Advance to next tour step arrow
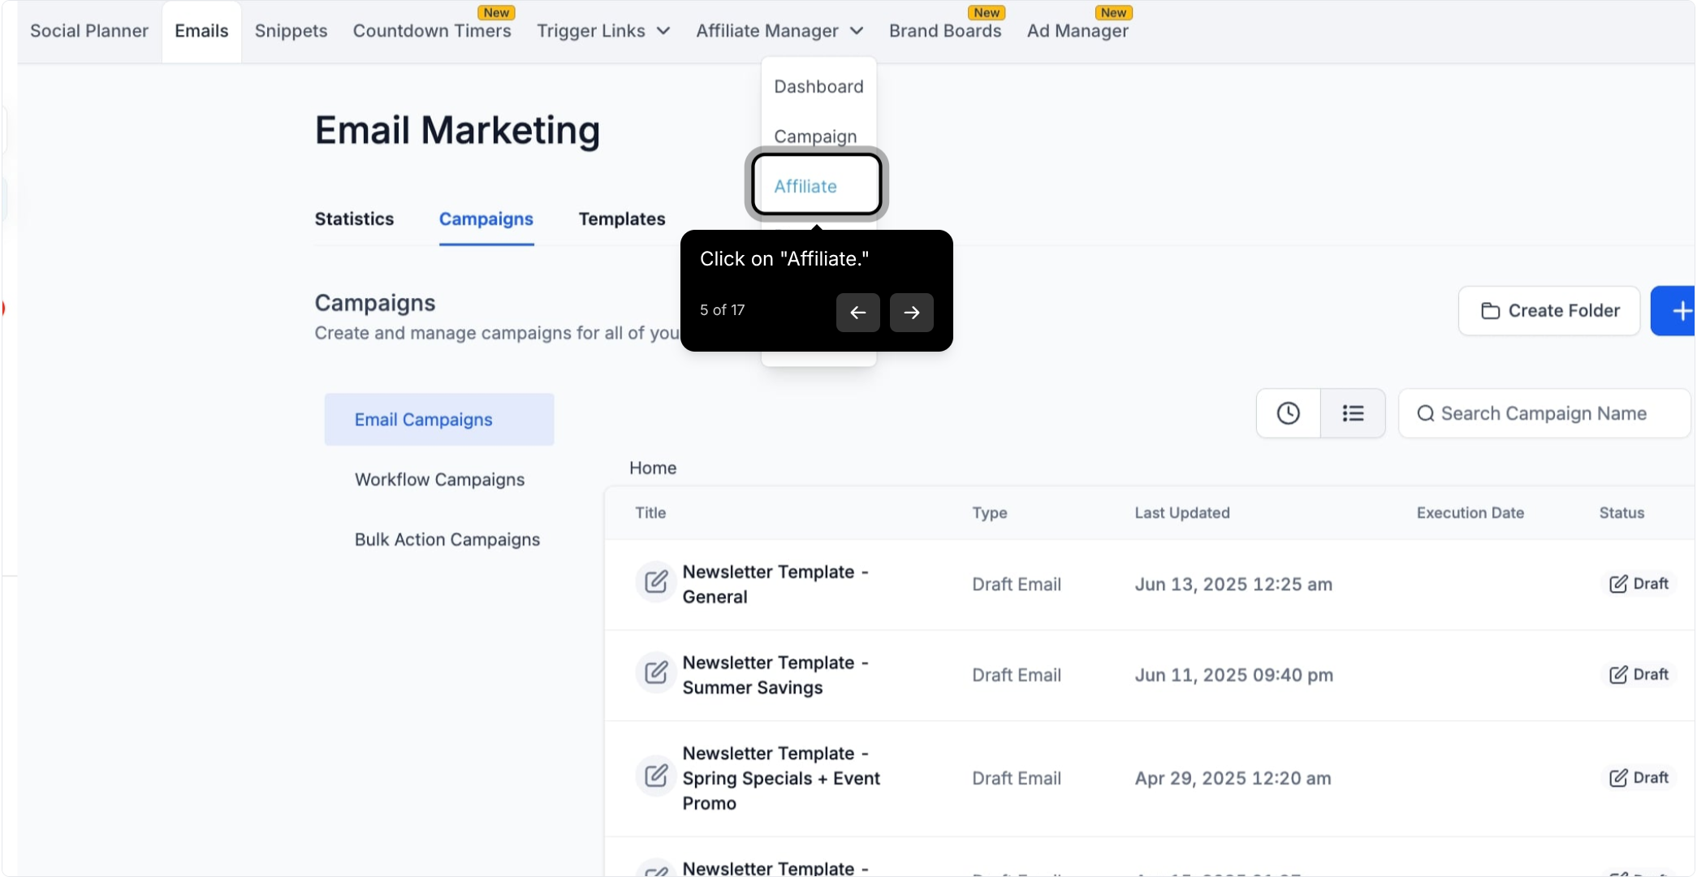 click(x=912, y=313)
